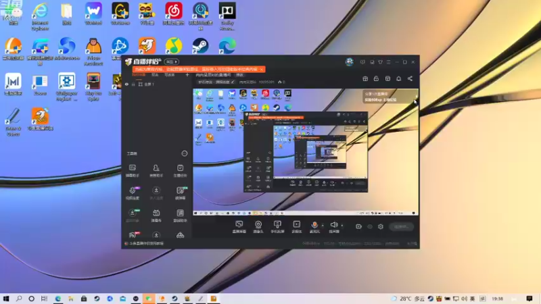Open the skin shirt icon in title bar
Screen dimensions: 541x304
pyautogui.click(x=380, y=62)
